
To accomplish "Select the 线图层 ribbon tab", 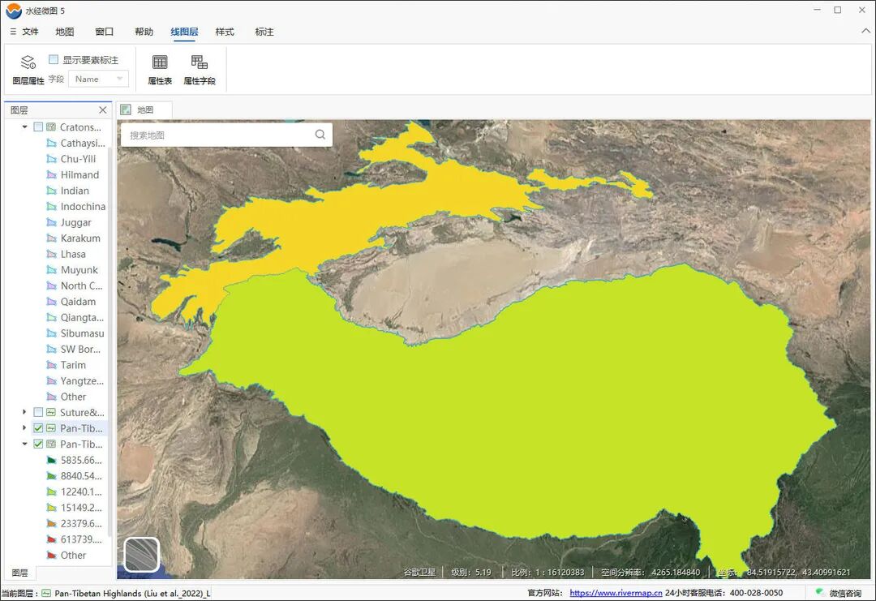I will click(184, 32).
